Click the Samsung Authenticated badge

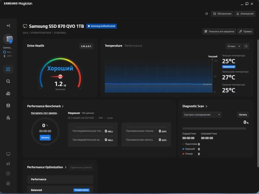[x=101, y=26]
